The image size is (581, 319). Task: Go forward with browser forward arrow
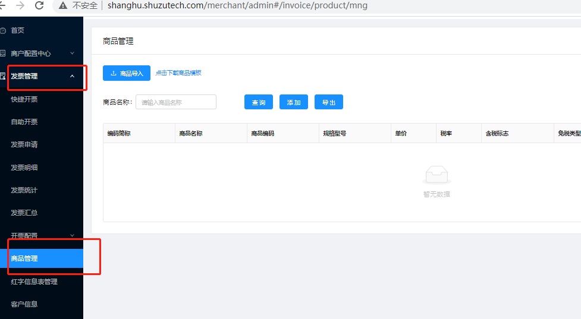[x=20, y=5]
